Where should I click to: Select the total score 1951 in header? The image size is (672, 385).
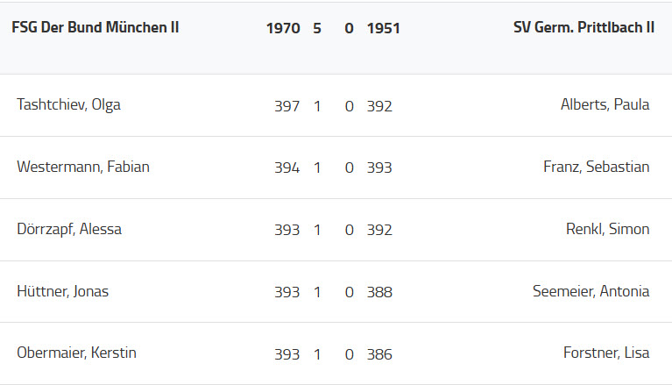pos(383,28)
